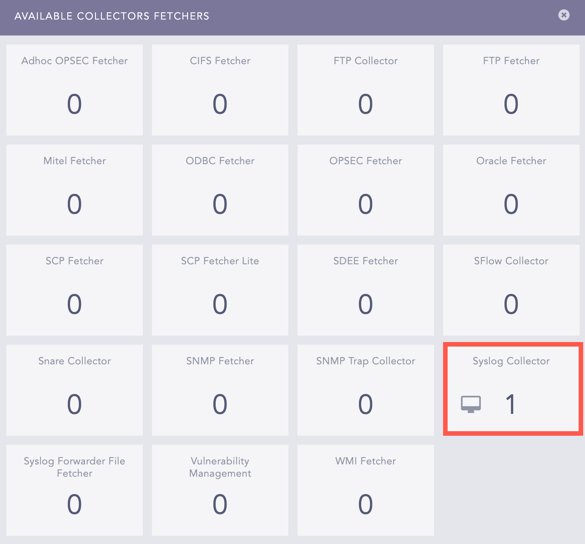Open the Vulnerability Management tile

point(220,490)
